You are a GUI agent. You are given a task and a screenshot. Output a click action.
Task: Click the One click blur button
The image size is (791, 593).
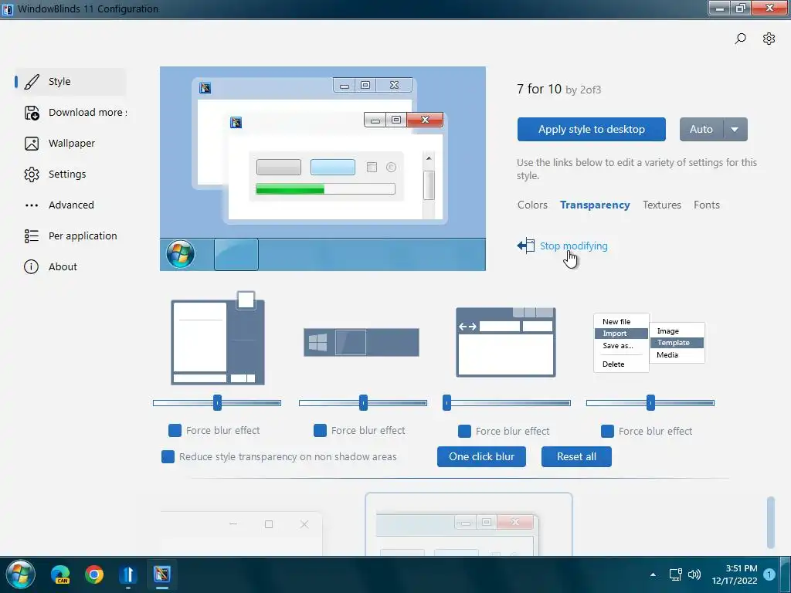click(x=481, y=457)
